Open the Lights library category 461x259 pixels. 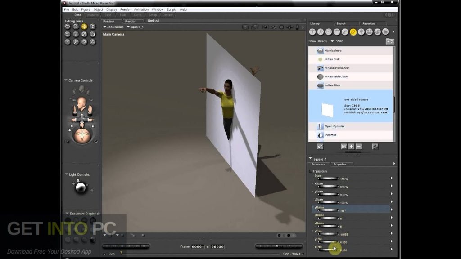coord(361,32)
